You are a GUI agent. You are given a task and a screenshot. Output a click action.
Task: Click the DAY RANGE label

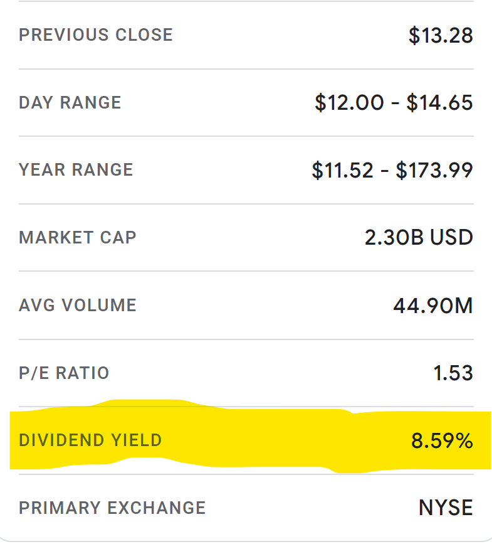pos(70,103)
